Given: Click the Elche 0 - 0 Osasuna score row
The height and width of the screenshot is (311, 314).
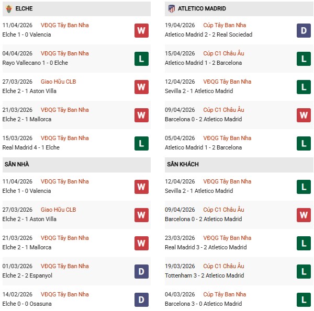Looking at the screenshot, I should (x=27, y=304).
